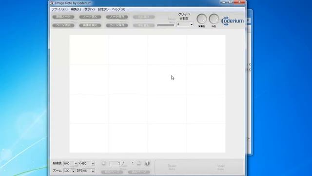Viewport: 312px width, 176px height.
Task: Click the ノート保存 button
Action: [117, 17]
